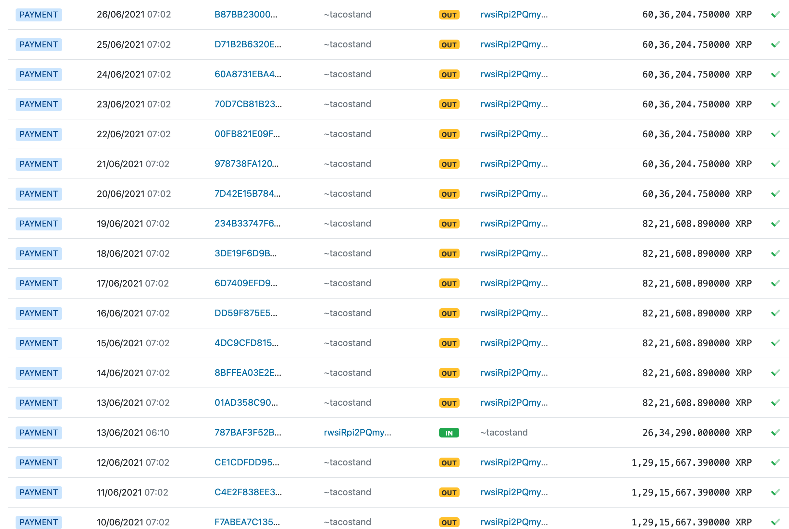789x529 pixels.
Task: Click the PAYMENT tag on the 23/06/2021 row
Action: pos(39,104)
